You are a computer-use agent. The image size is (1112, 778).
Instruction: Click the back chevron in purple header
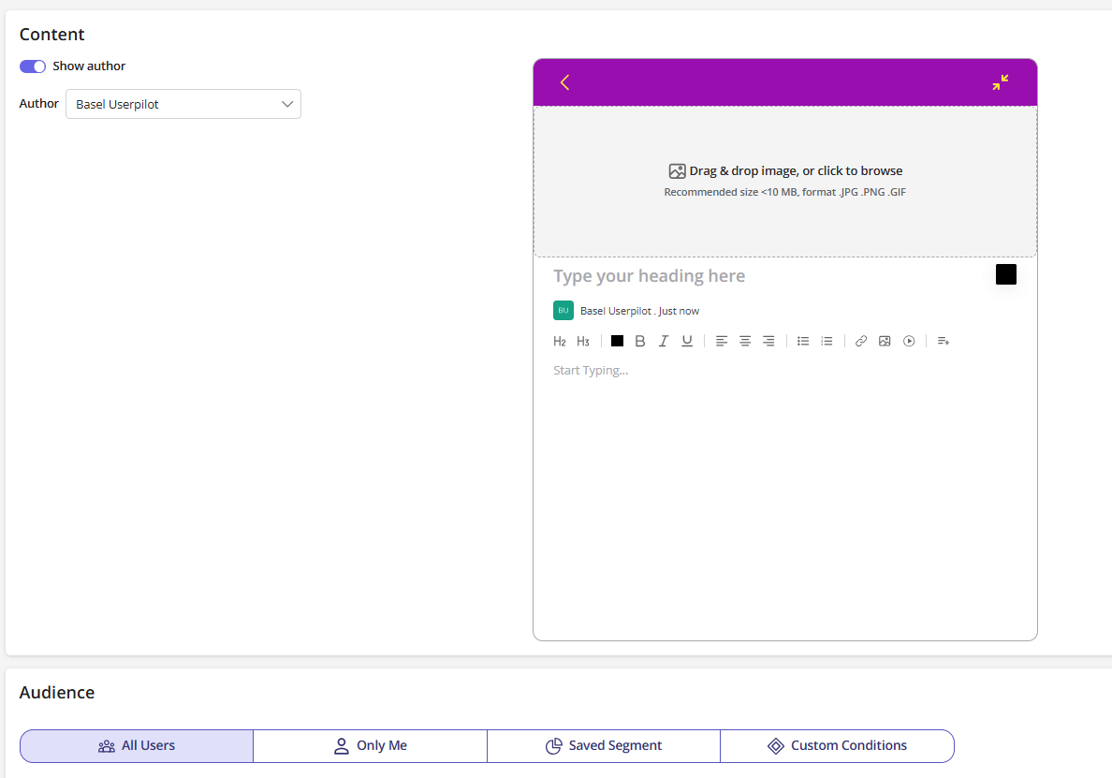click(564, 82)
